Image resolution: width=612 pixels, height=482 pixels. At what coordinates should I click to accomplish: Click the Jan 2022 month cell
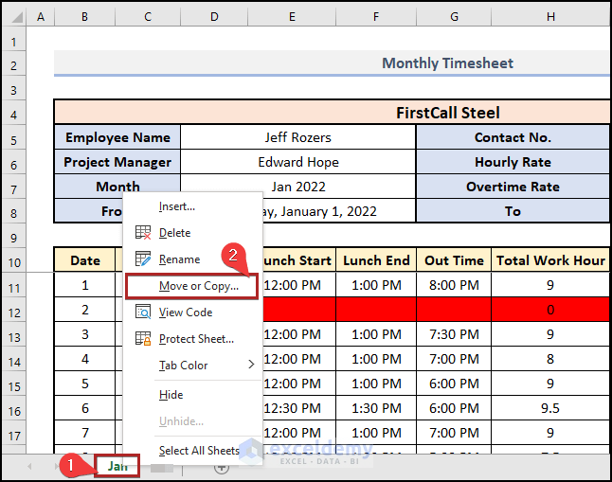coord(298,187)
